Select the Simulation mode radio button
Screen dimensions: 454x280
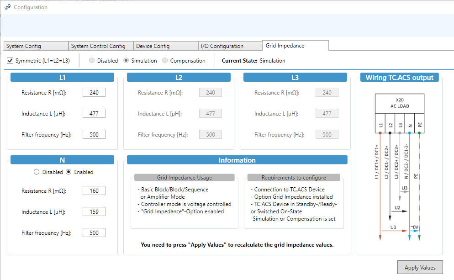(x=127, y=61)
